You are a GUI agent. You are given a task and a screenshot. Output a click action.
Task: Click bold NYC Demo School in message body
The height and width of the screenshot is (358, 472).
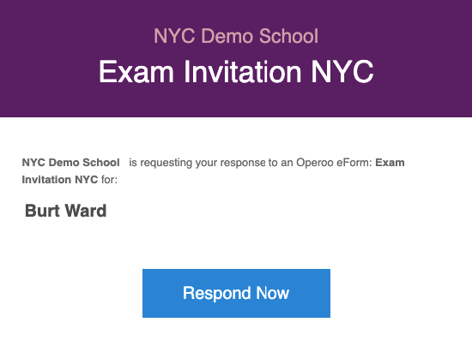pos(70,163)
